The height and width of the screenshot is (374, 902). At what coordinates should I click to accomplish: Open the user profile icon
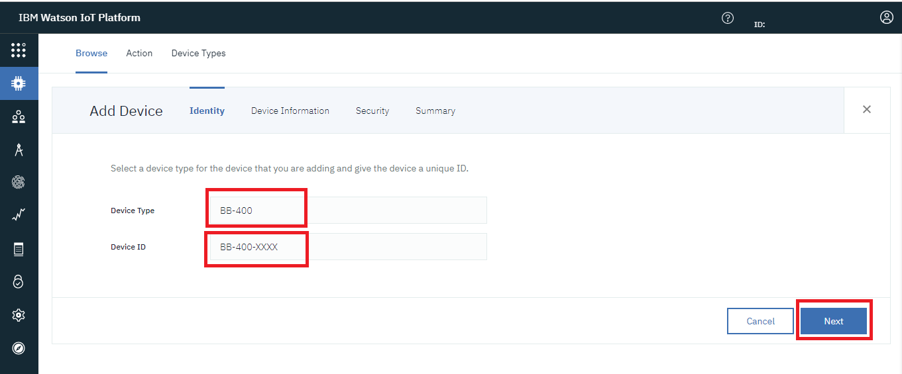pos(887,17)
